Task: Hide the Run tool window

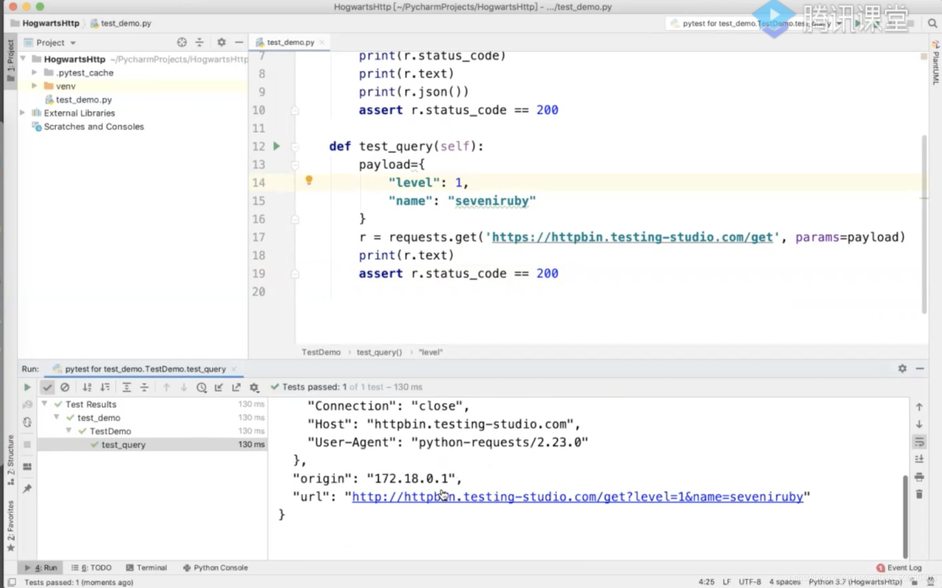Action: 920,369
